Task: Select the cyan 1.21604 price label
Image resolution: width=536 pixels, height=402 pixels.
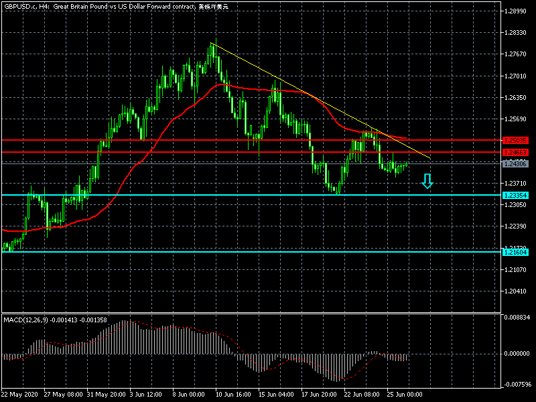Action: [515, 252]
